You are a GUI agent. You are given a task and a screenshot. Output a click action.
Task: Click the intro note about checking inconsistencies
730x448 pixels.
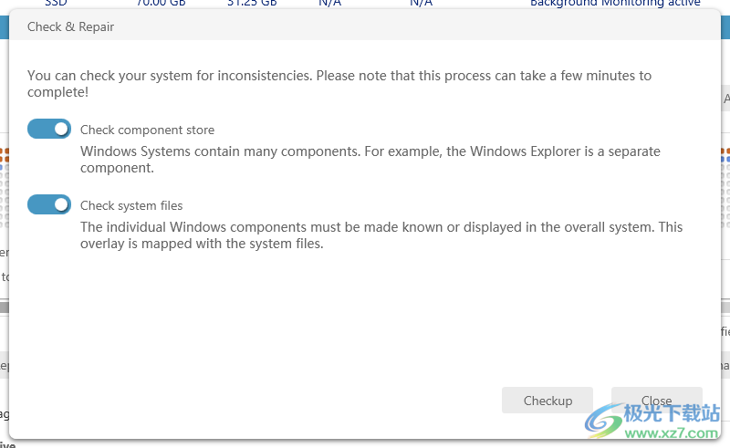[339, 84]
